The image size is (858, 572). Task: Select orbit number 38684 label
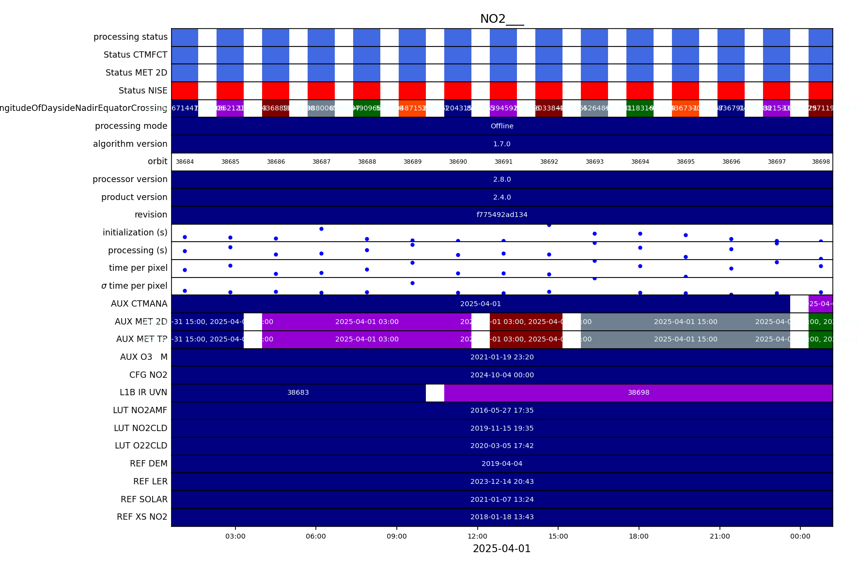(185, 162)
